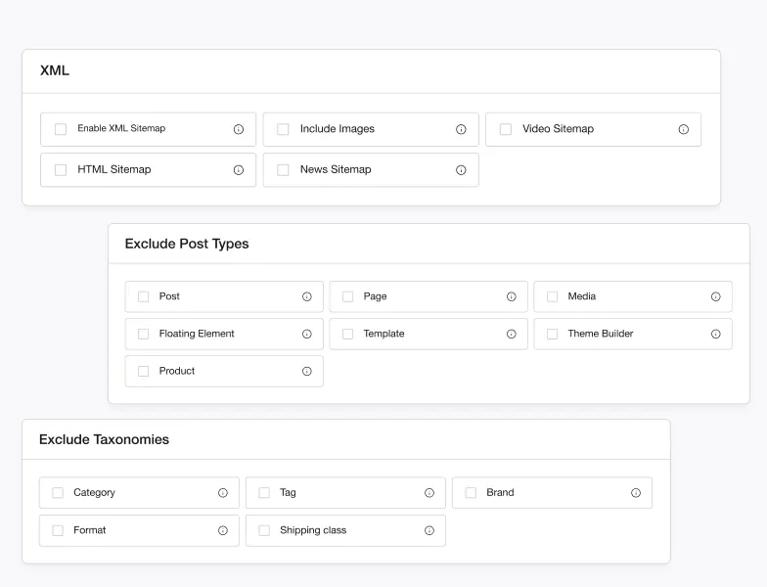Toggle the Brand taxonomy checkbox
Screen dimensions: 767x587
(x=471, y=493)
